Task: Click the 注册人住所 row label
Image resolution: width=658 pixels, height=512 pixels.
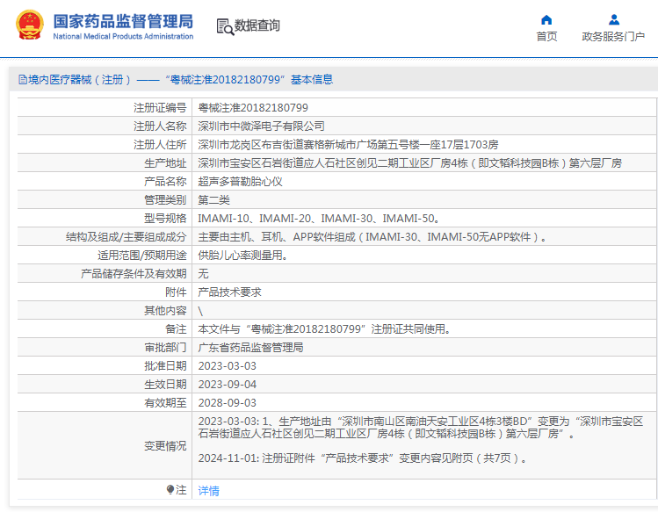Action: tap(160, 145)
